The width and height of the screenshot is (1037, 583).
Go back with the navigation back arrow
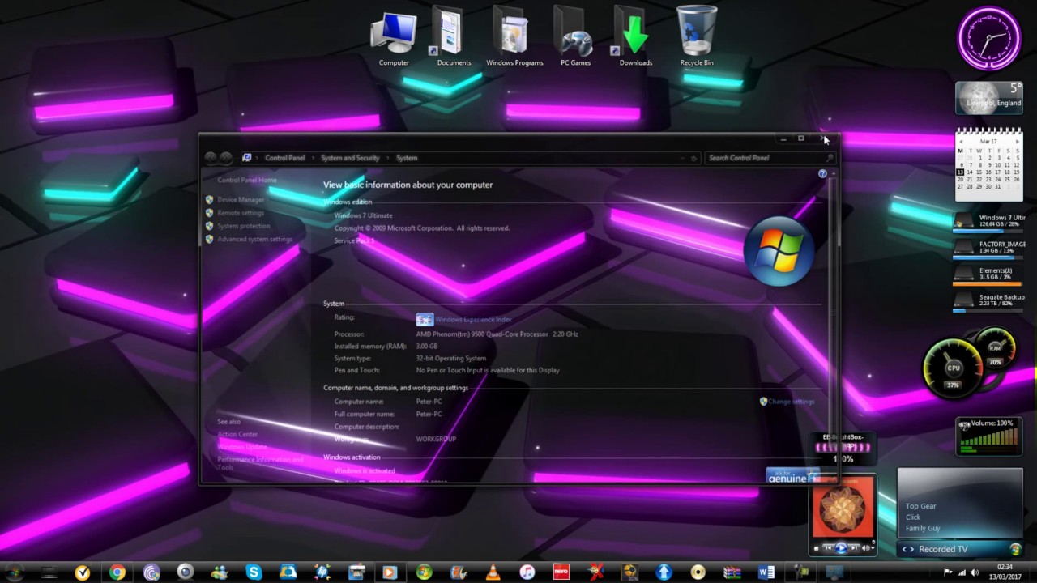[x=210, y=158]
